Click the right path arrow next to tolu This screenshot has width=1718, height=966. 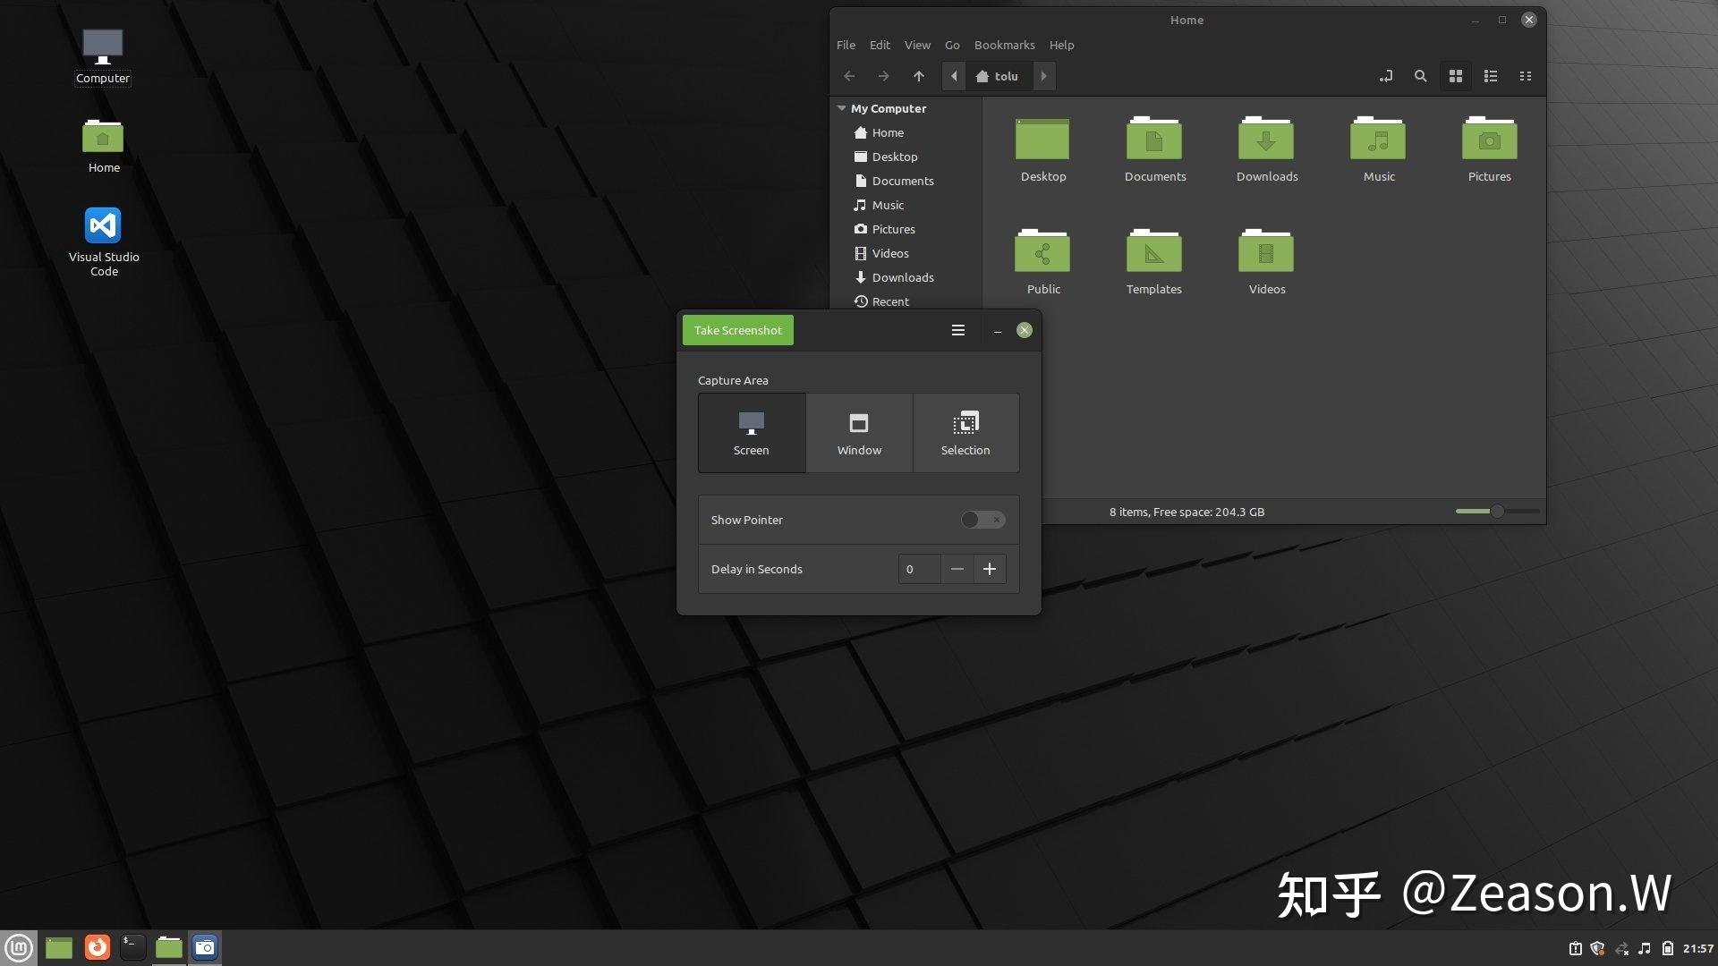1043,76
